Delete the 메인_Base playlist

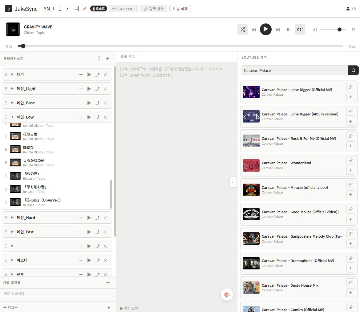click(x=105, y=103)
